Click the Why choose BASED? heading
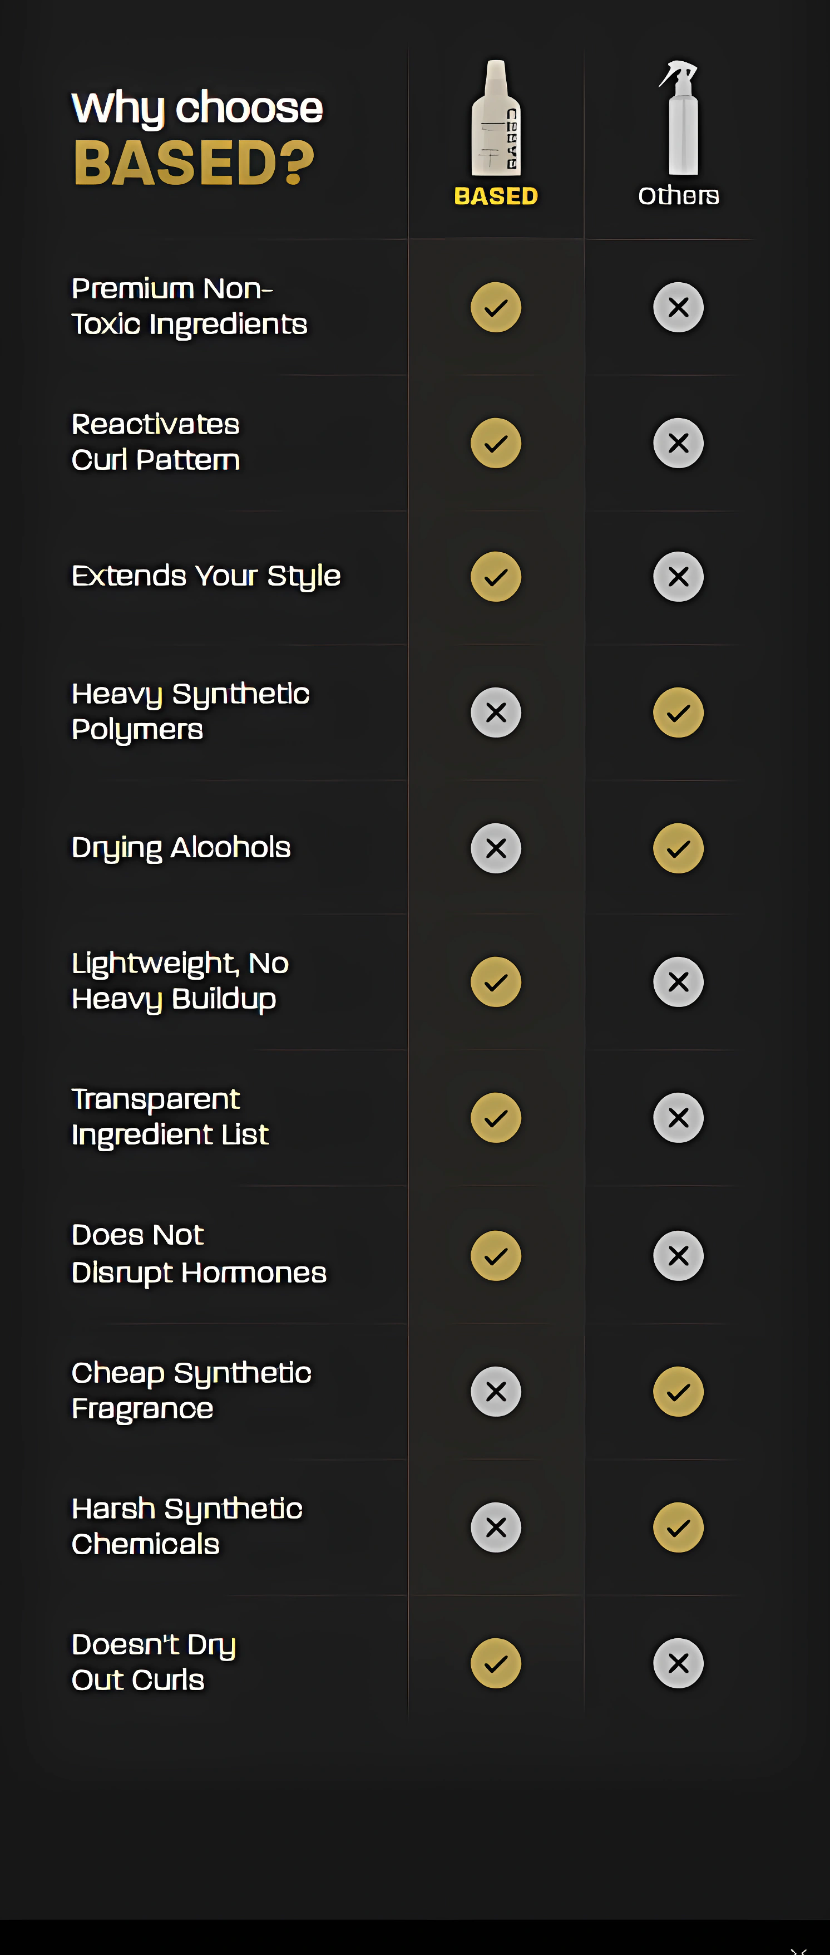 tap(197, 138)
